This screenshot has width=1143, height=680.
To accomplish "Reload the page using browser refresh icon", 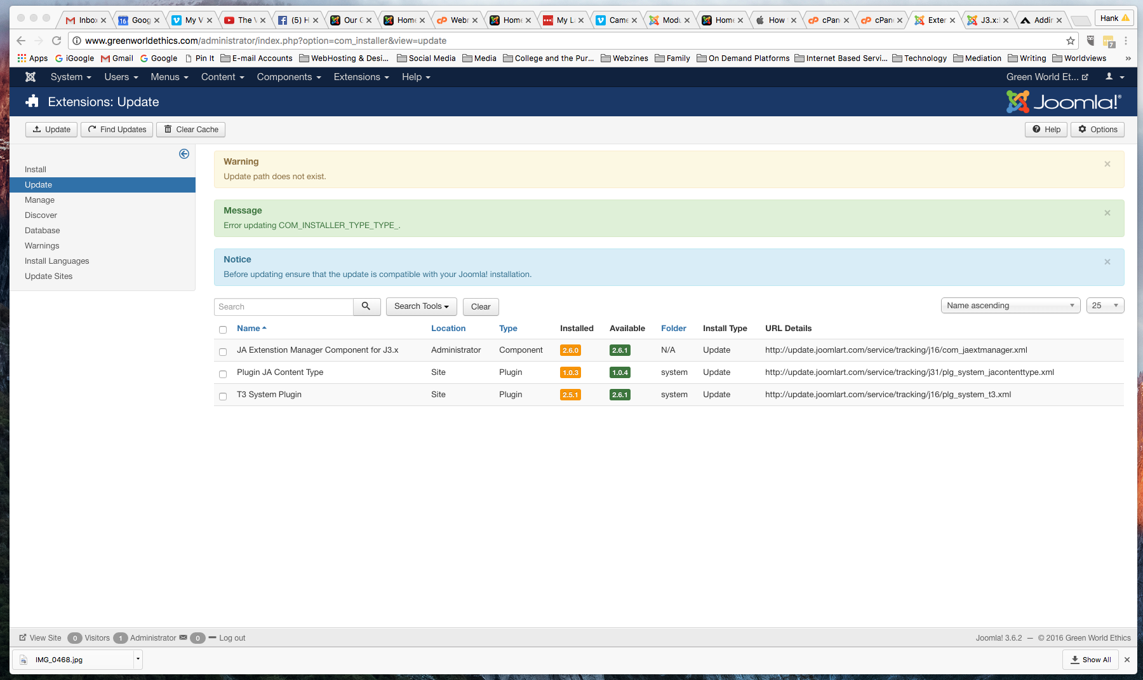I will click(x=57, y=41).
